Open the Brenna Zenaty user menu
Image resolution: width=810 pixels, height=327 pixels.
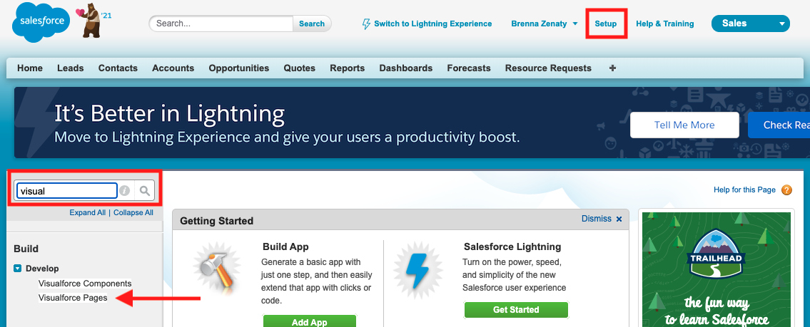(x=545, y=24)
